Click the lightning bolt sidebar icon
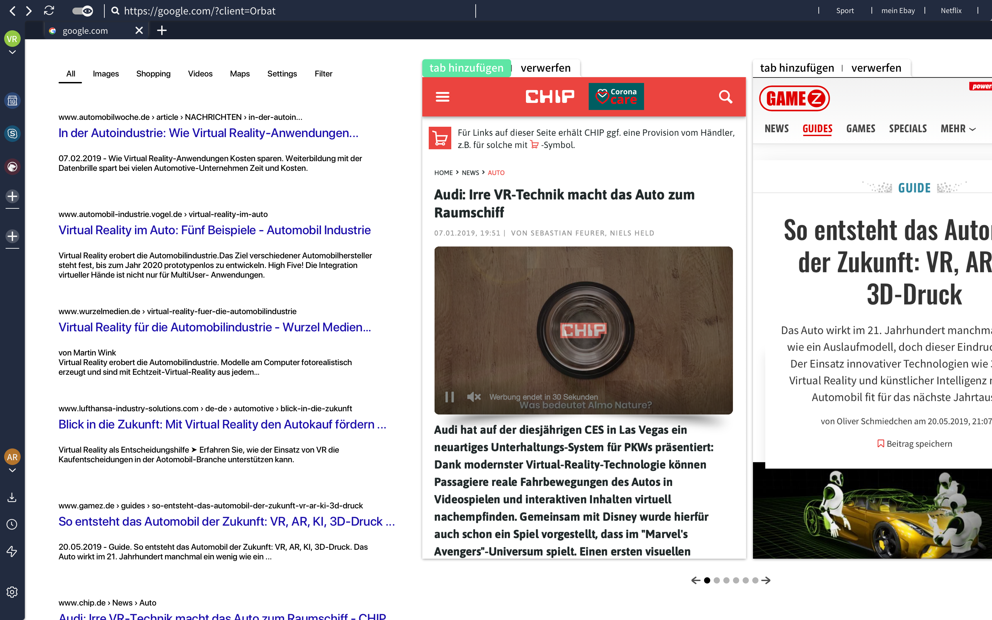This screenshot has width=992, height=620. tap(12, 551)
